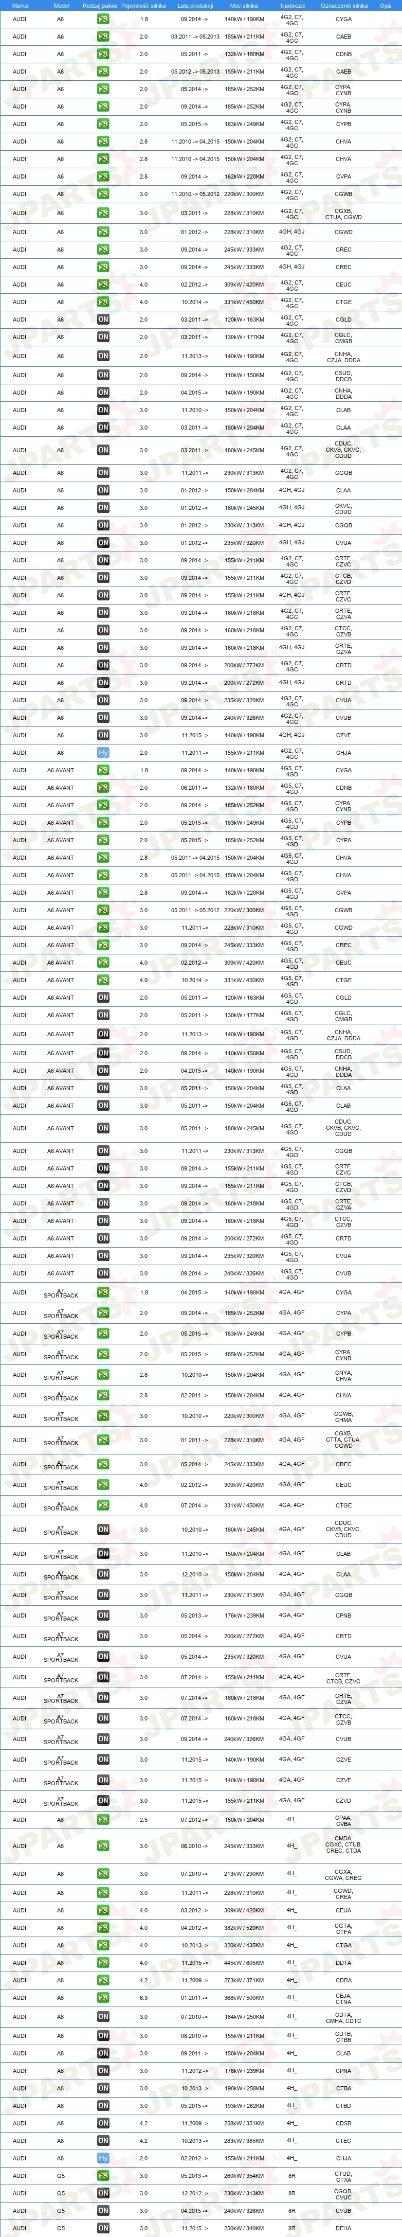Click petrol fuel icon in A6 CYPB row
The width and height of the screenshot is (402, 2237).
(x=103, y=124)
